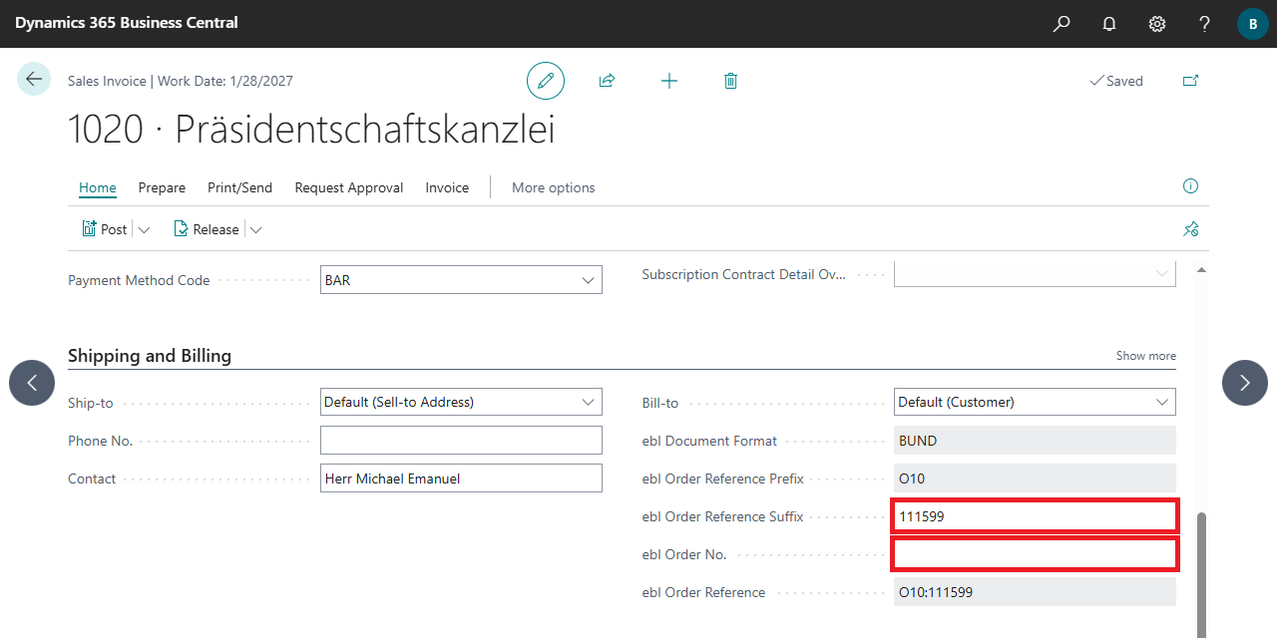
Task: Click the share icon
Action: [x=607, y=81]
